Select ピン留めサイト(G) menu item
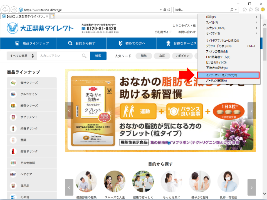This screenshot has width=267, height=200. point(229,63)
